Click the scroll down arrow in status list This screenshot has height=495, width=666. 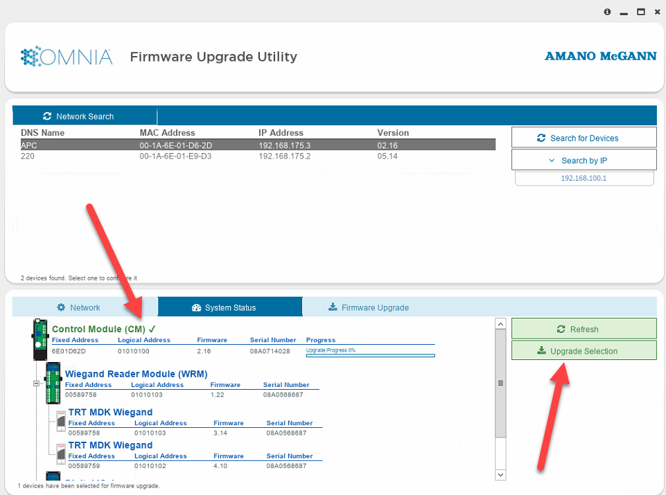click(x=500, y=475)
